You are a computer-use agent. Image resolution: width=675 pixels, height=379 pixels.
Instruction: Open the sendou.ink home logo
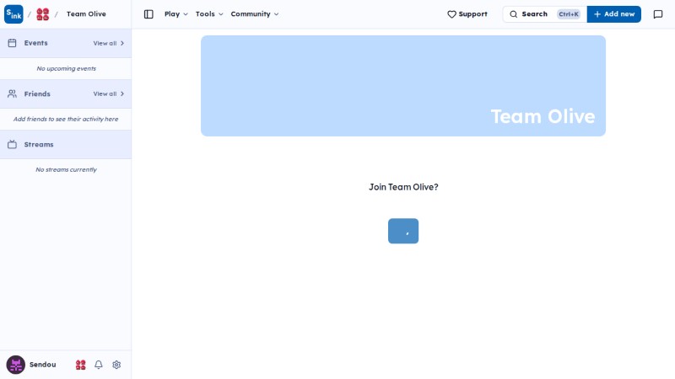pos(13,14)
